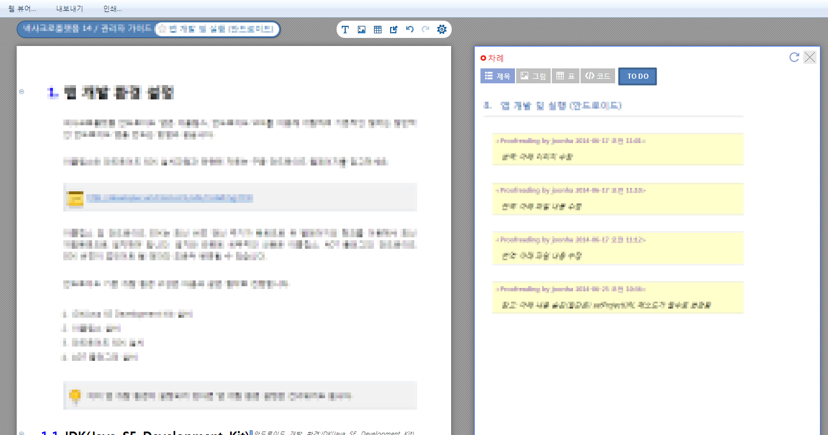Close the 차례 side panel

coord(810,57)
